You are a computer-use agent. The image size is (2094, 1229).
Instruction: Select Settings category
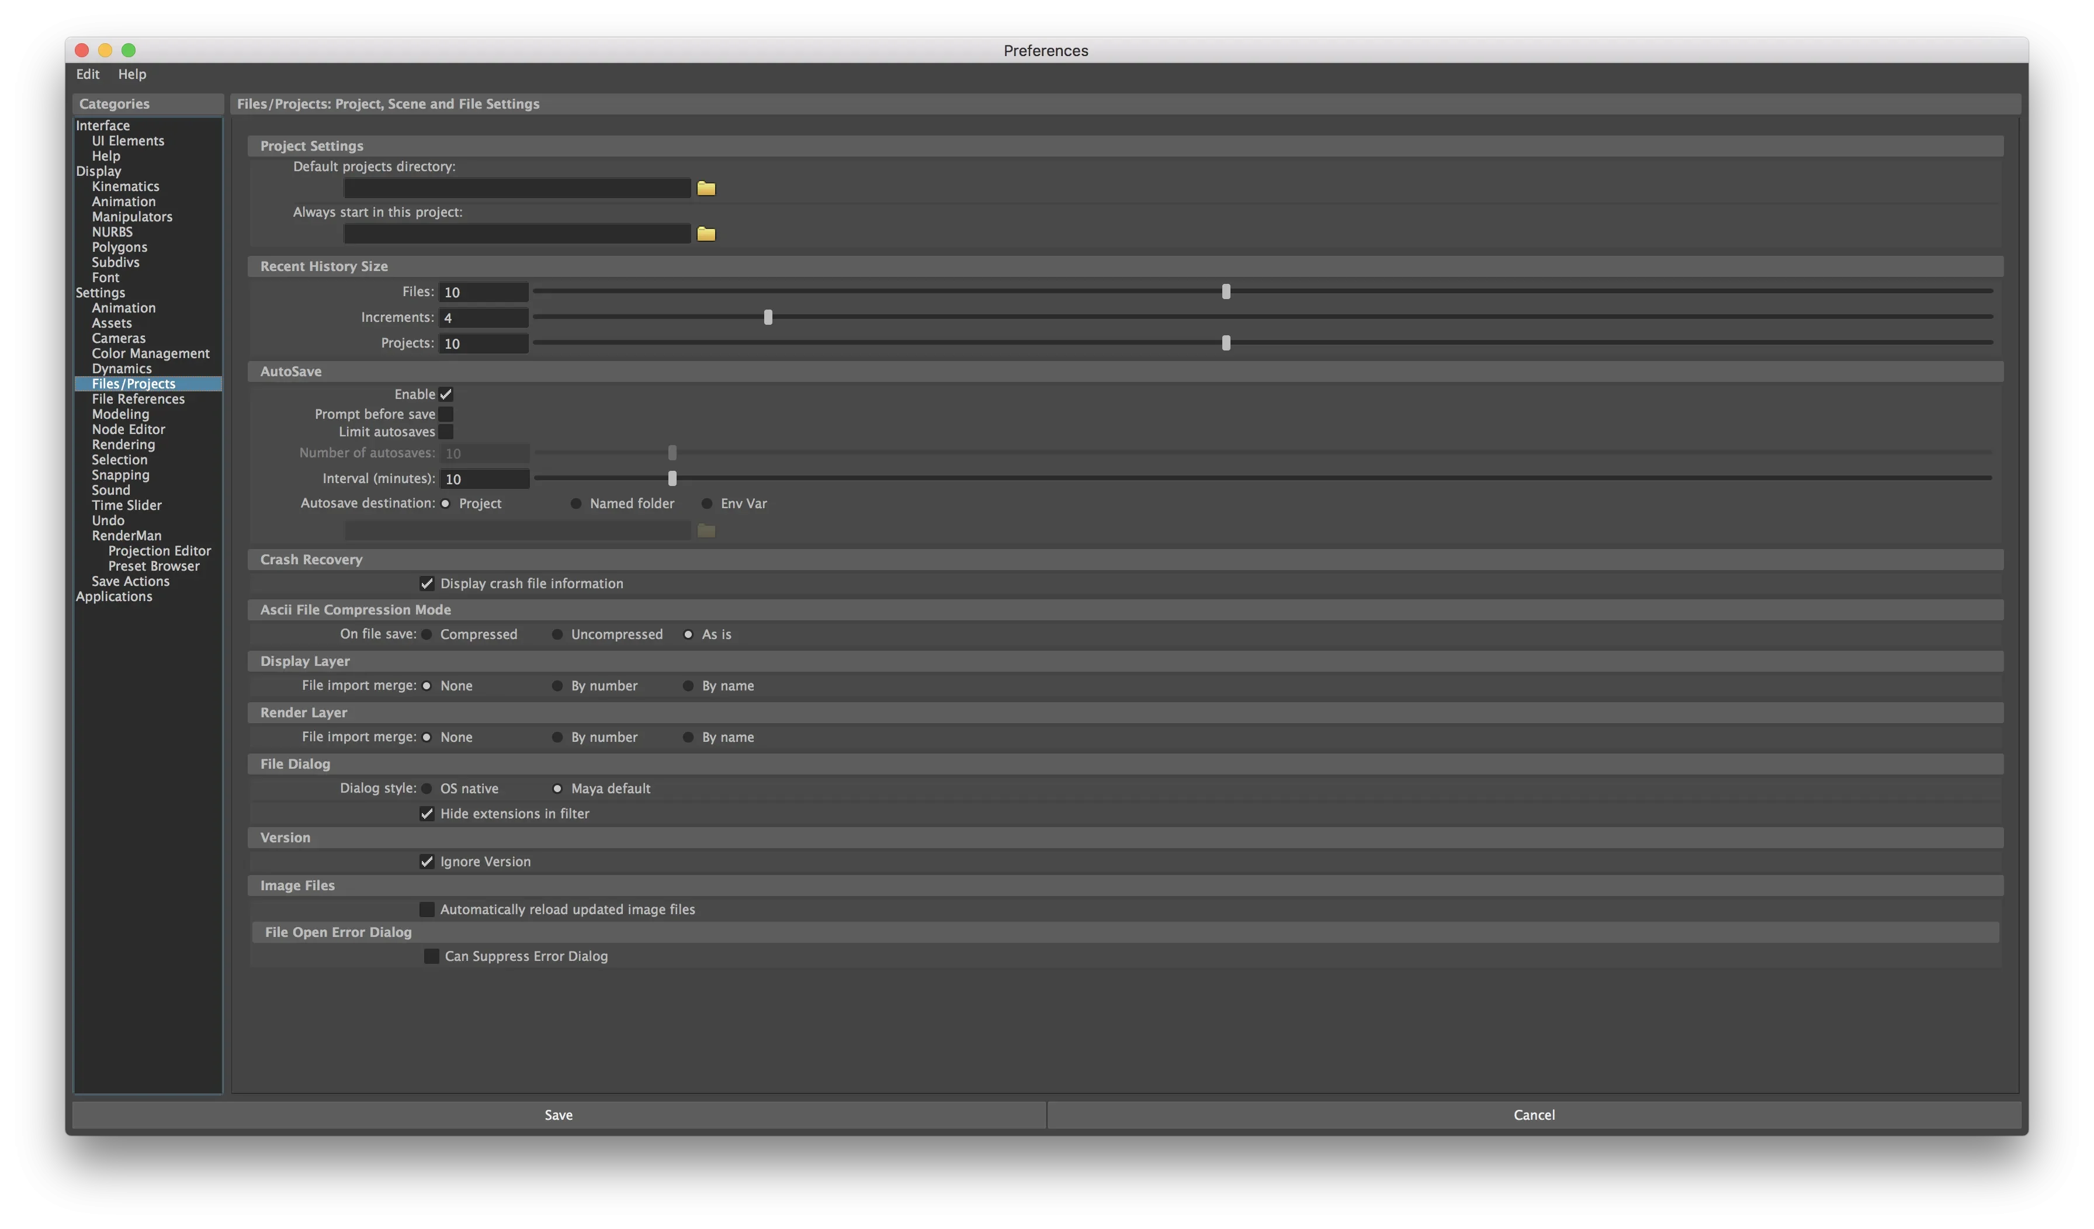(x=100, y=293)
